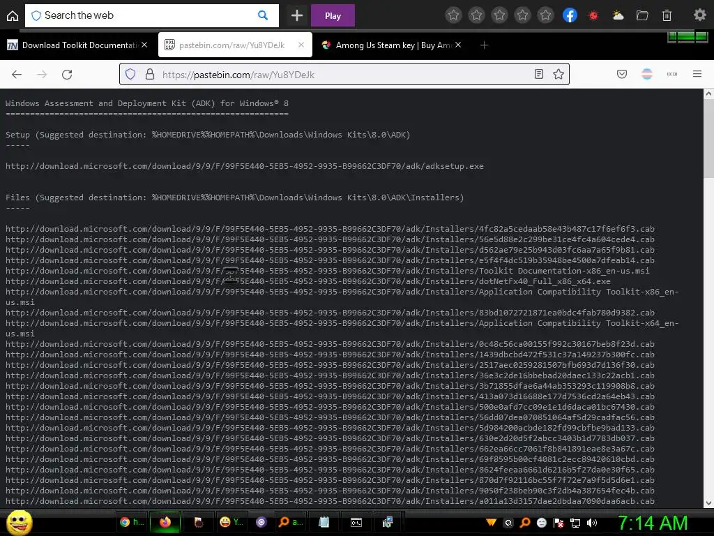Open a new browser tab with plus

[484, 45]
